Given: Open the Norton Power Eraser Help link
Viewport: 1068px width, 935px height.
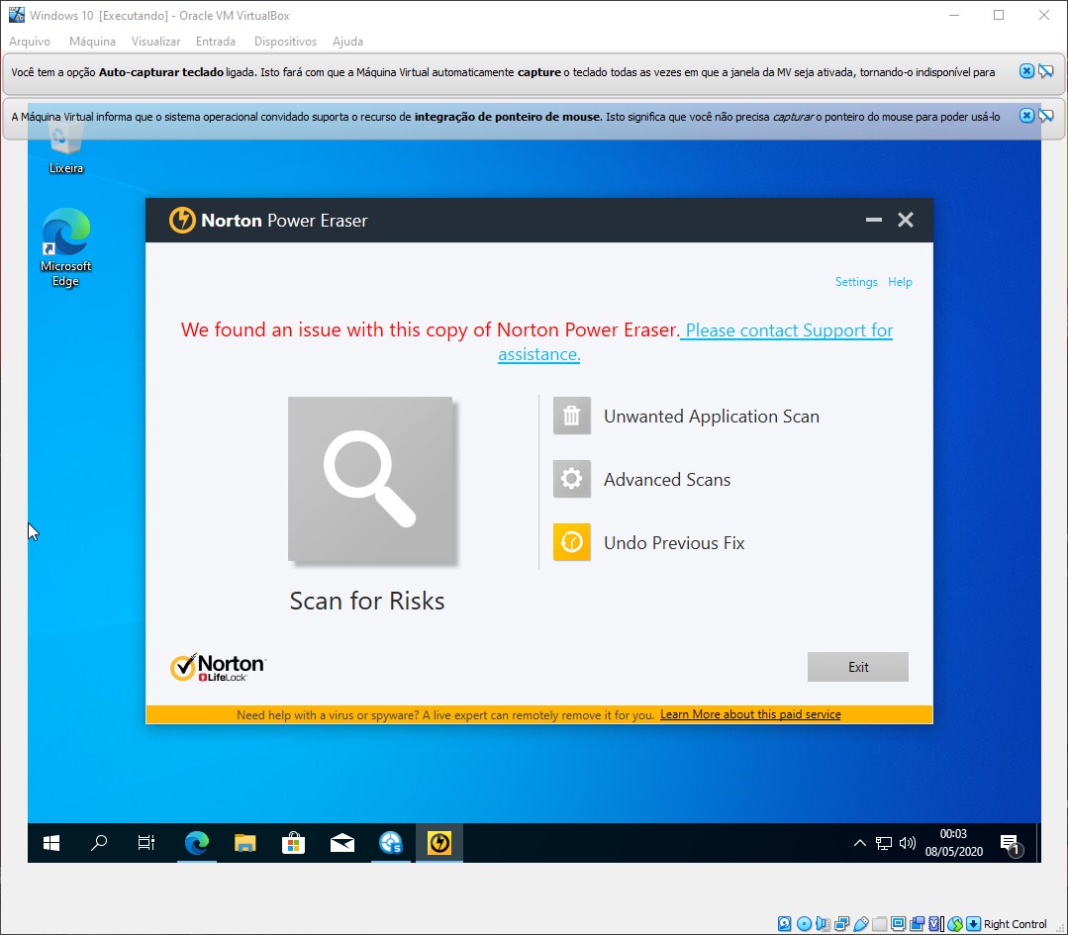Looking at the screenshot, I should point(900,282).
